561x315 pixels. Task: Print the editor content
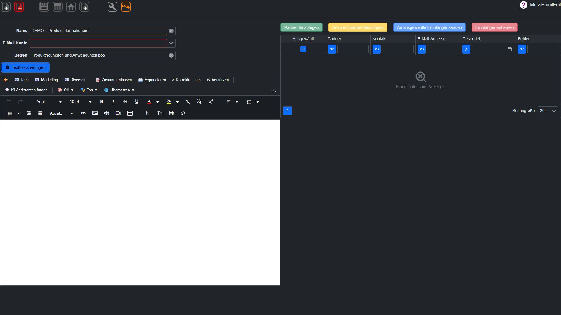171,113
